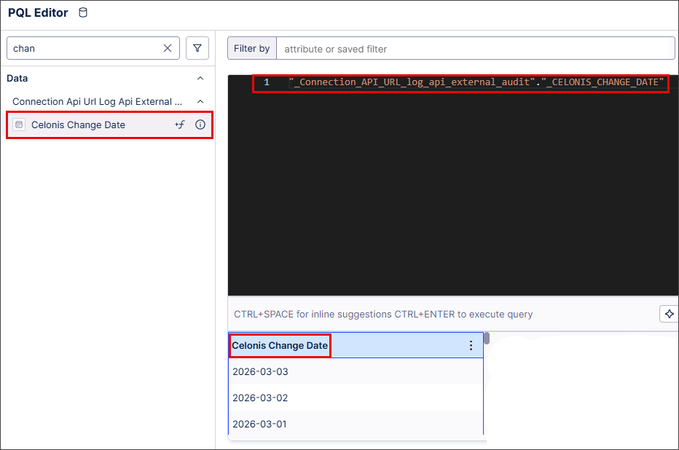Click the date type icon for Celonis Change Date
679x450 pixels.
[19, 125]
